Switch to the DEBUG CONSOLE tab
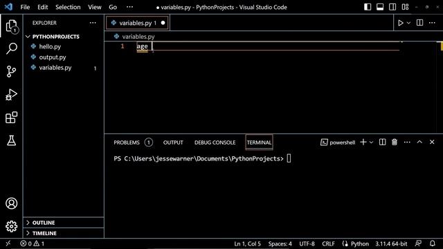 215,142
